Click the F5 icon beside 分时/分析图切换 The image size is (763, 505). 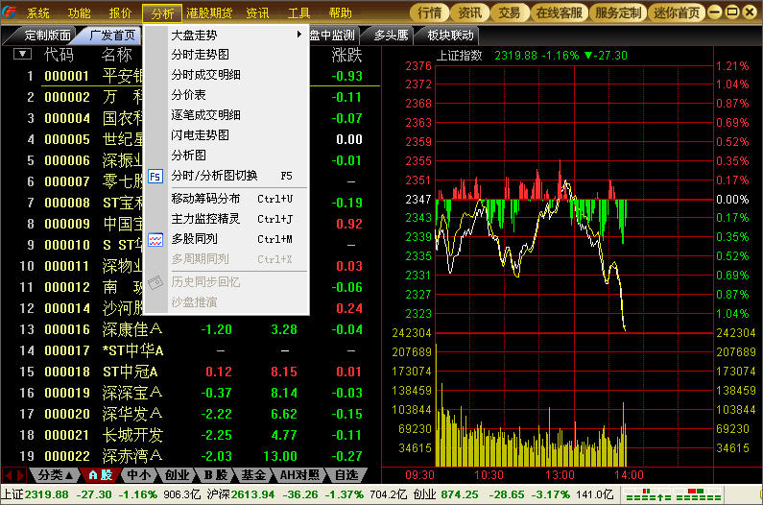(155, 176)
